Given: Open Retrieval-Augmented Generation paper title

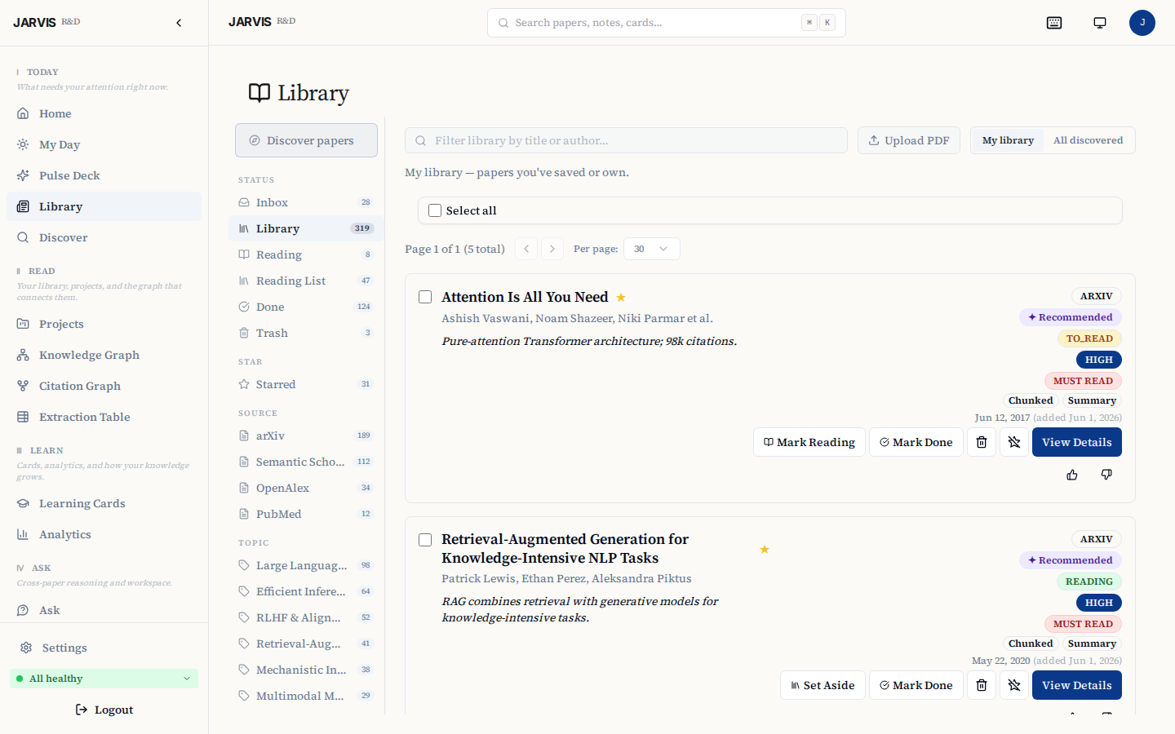Looking at the screenshot, I should [565, 549].
